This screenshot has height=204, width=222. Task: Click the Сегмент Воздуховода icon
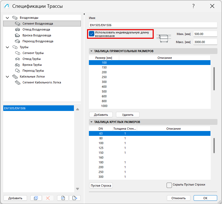click(x=18, y=24)
